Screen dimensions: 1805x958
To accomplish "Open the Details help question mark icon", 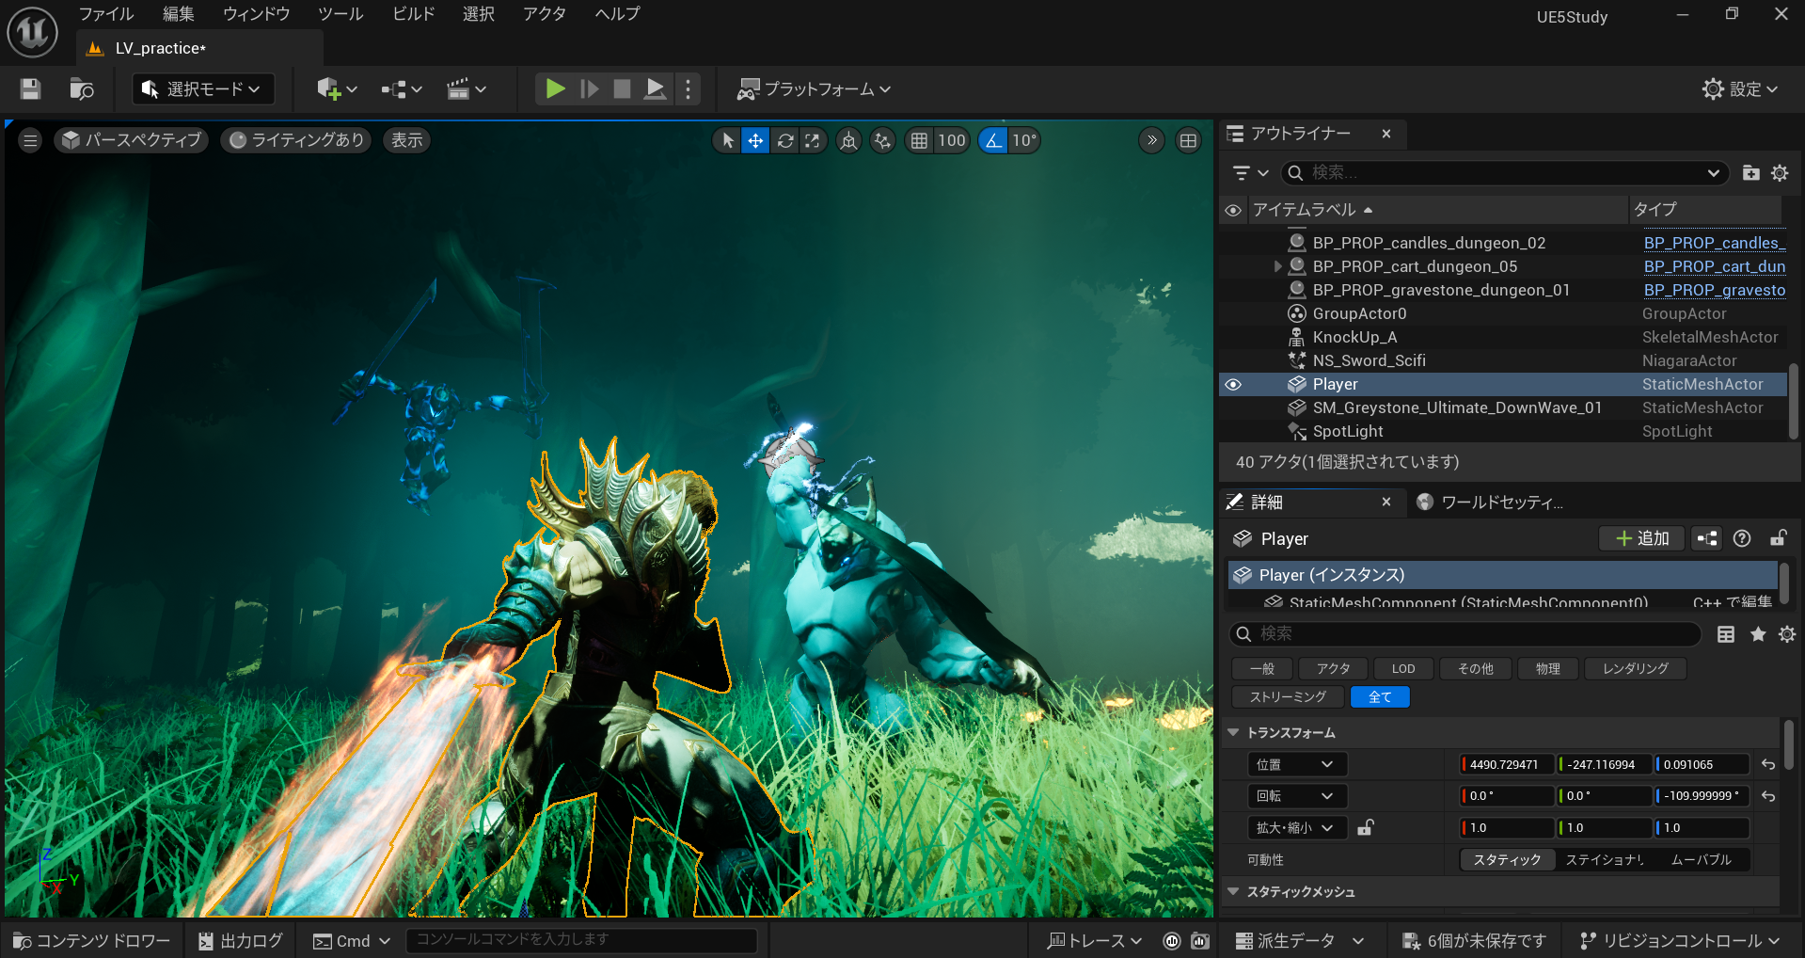I will pyautogui.click(x=1742, y=538).
